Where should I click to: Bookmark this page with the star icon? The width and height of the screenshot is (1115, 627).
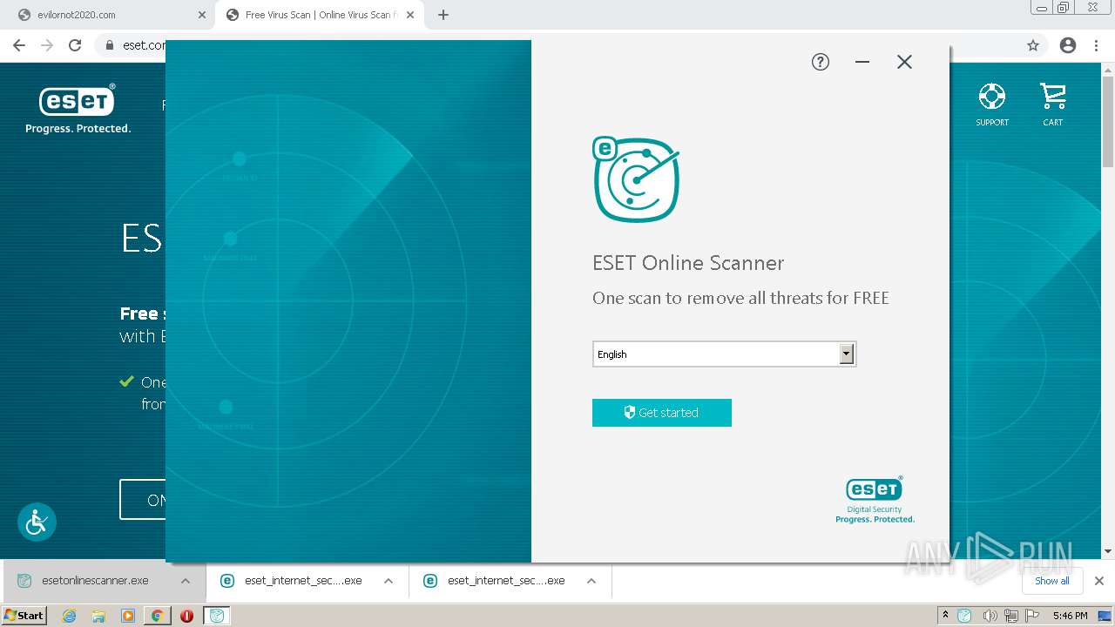click(x=1033, y=45)
